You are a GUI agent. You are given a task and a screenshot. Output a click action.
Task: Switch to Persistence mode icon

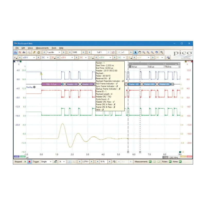[20, 52]
